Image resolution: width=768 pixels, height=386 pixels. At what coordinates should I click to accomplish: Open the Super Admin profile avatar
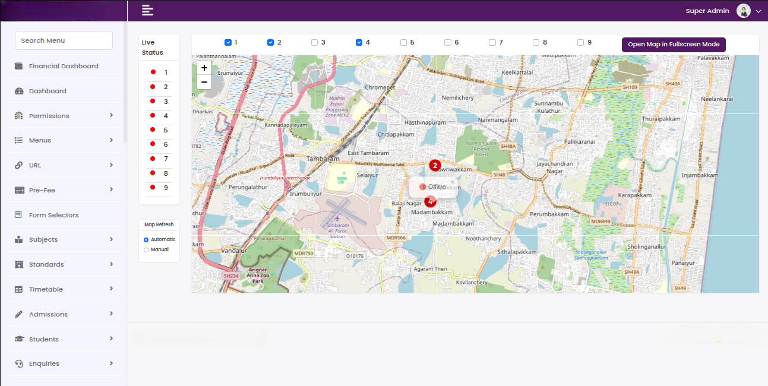coord(744,11)
